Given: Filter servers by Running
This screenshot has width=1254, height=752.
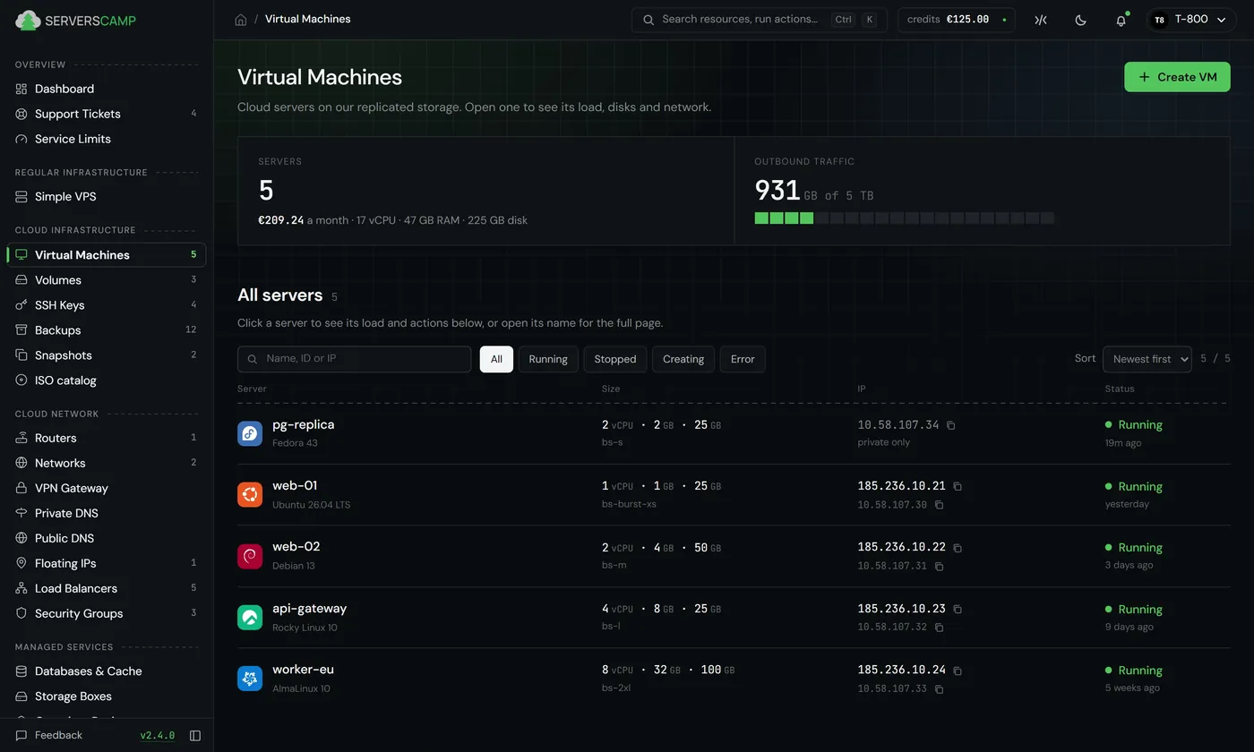Looking at the screenshot, I should [548, 359].
